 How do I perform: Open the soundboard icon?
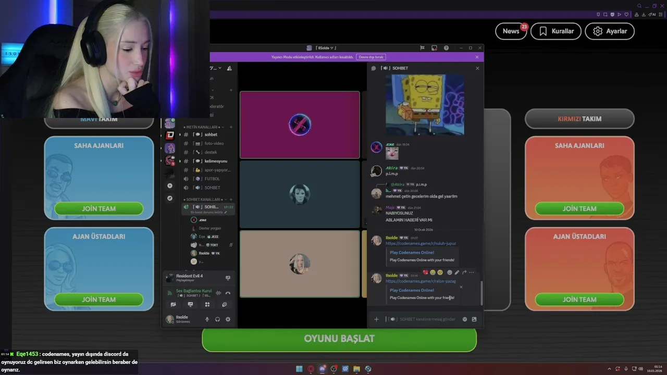coord(225,305)
